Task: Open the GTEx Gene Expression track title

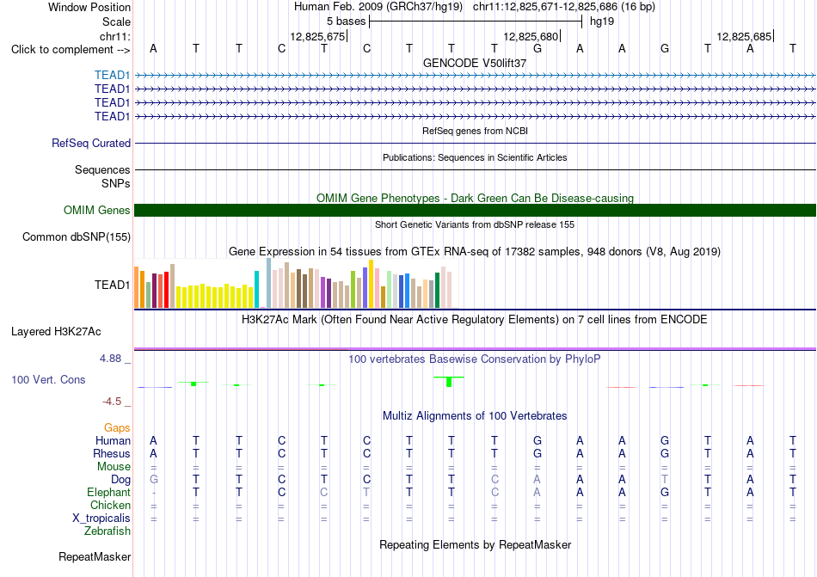Action: (x=475, y=252)
